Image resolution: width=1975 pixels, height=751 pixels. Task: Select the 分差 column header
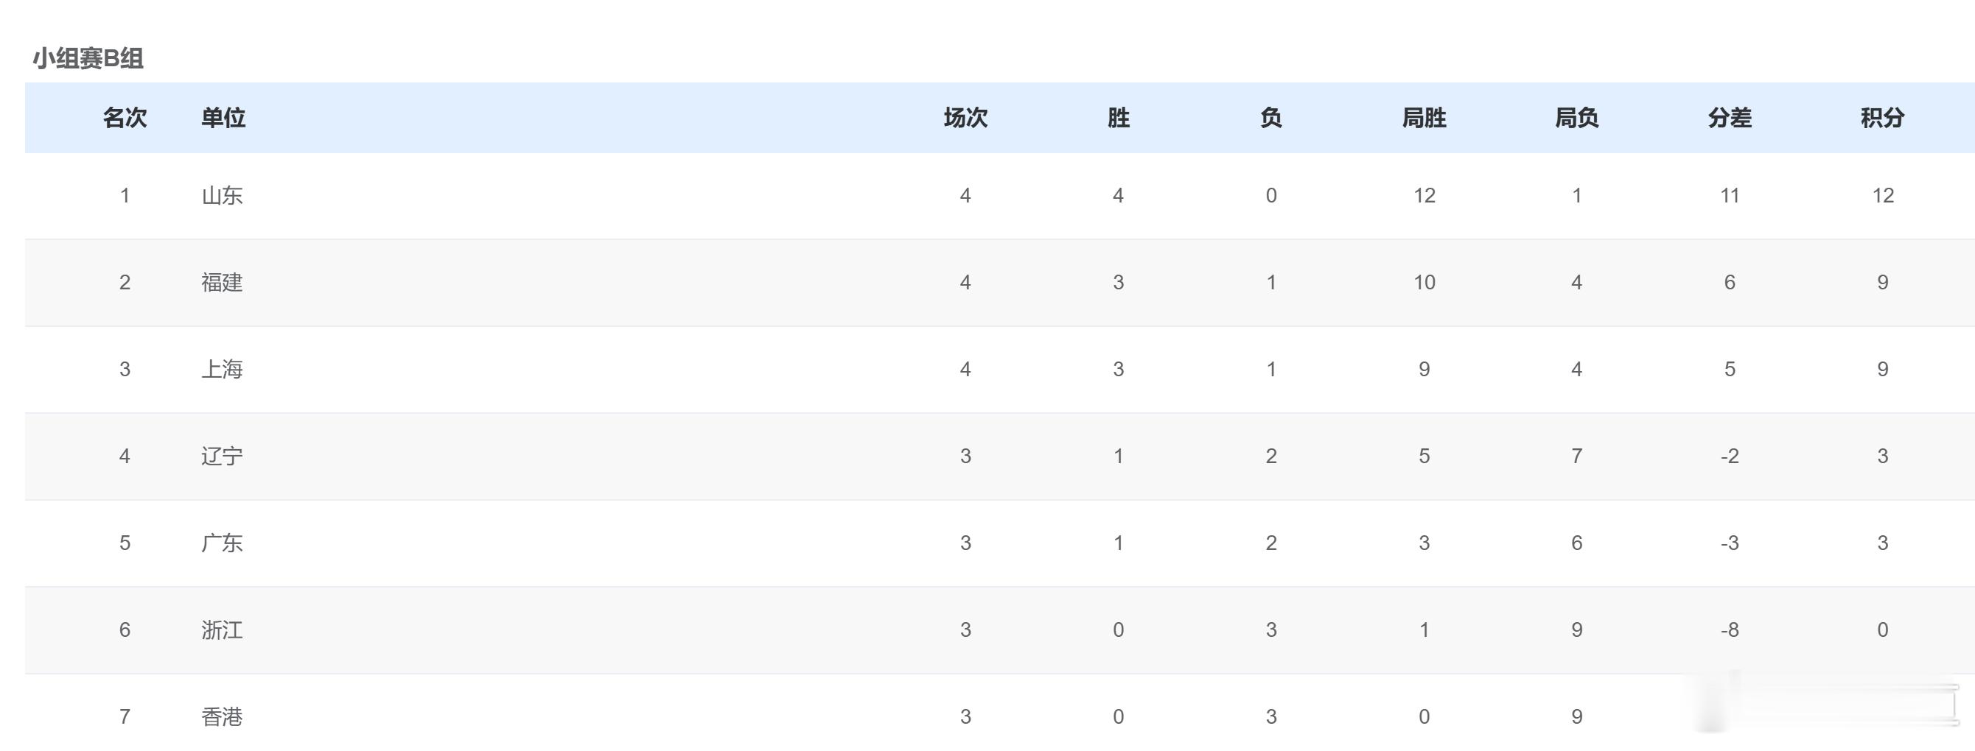(x=1730, y=118)
